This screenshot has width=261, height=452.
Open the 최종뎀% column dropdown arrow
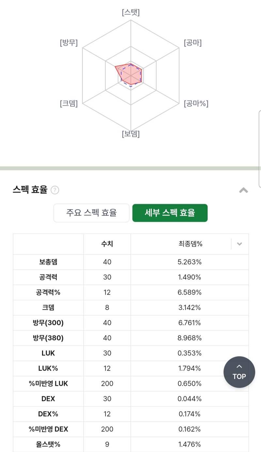tap(239, 244)
